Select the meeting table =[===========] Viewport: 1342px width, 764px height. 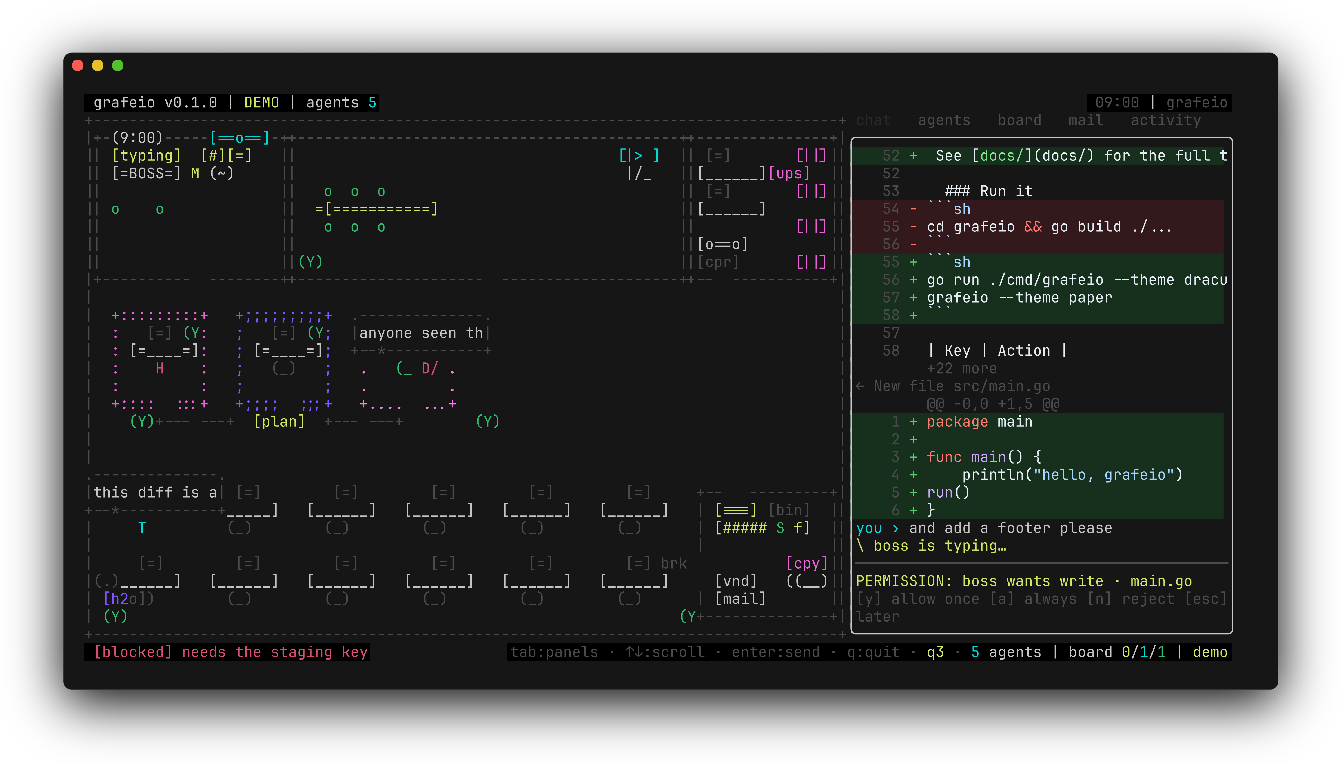pos(376,209)
